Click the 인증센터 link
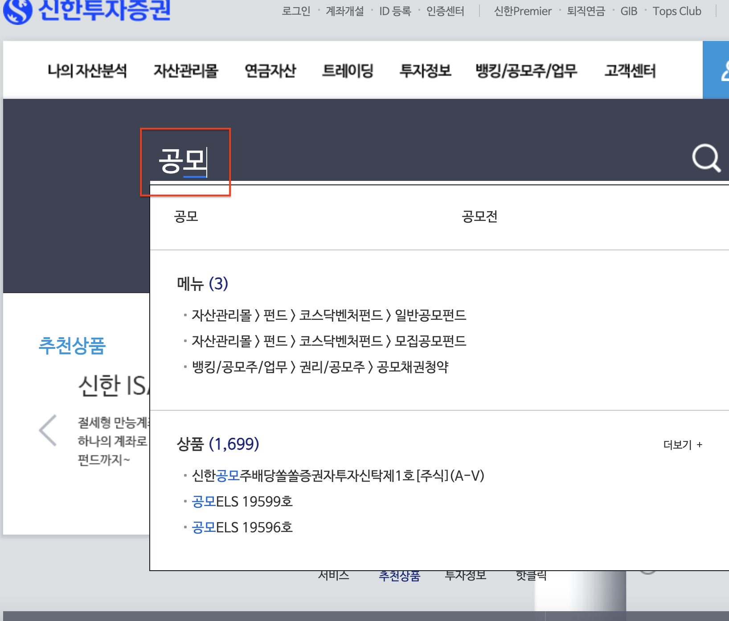The image size is (729, 621). (x=445, y=11)
